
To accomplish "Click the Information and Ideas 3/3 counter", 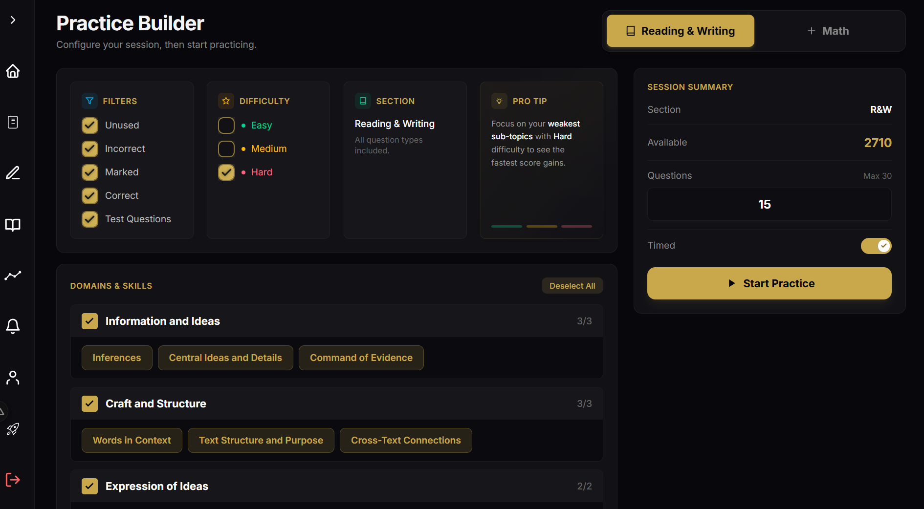I will coord(584,321).
